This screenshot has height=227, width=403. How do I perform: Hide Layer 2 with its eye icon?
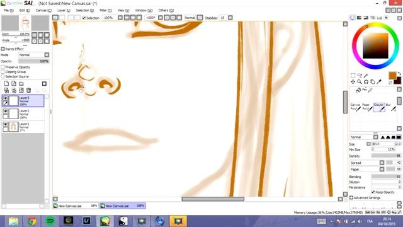point(6,111)
